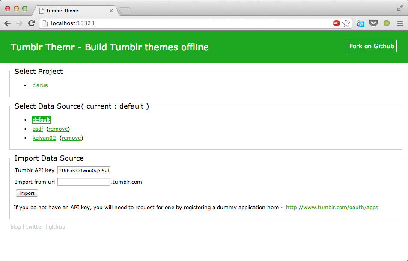408x261 pixels.
Task: Click the Pocket extension icon
Action: (373, 23)
